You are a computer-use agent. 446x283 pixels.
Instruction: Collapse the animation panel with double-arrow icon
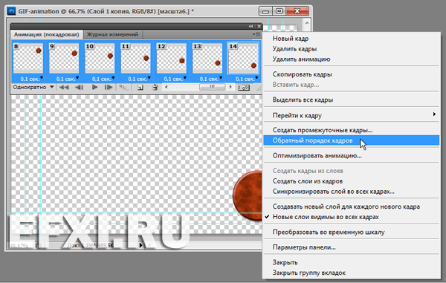(251, 26)
